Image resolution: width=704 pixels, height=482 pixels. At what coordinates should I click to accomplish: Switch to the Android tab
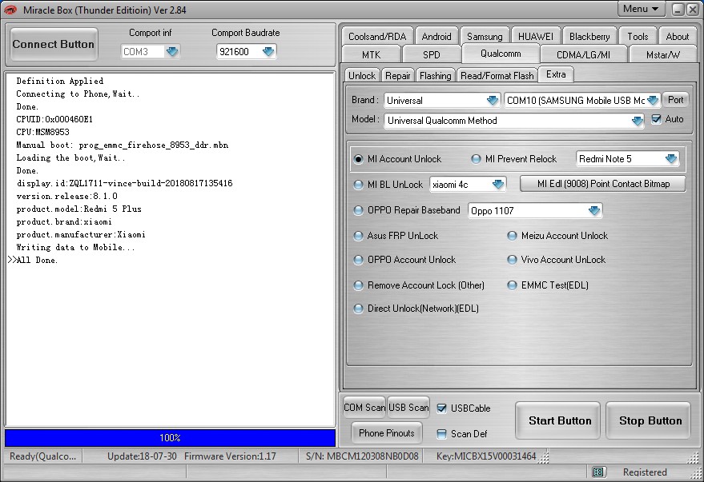point(436,36)
